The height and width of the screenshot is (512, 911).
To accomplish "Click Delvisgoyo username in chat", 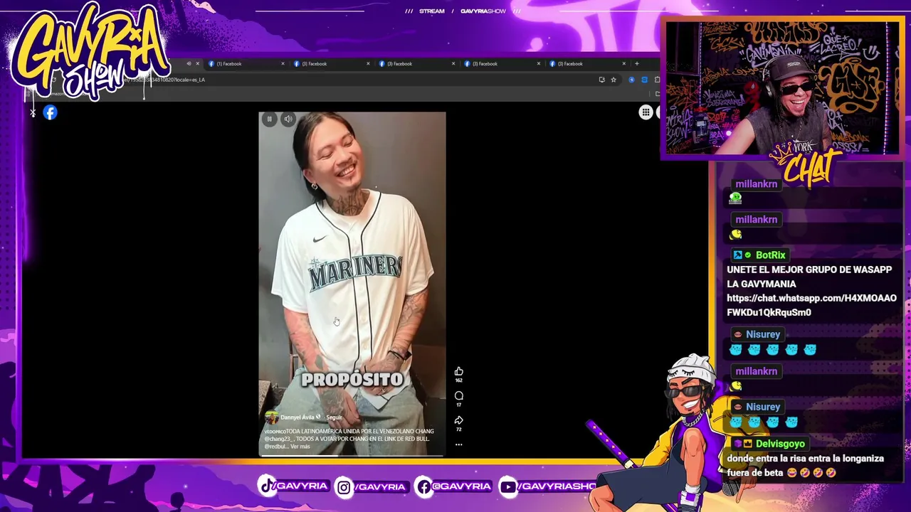I will [780, 444].
